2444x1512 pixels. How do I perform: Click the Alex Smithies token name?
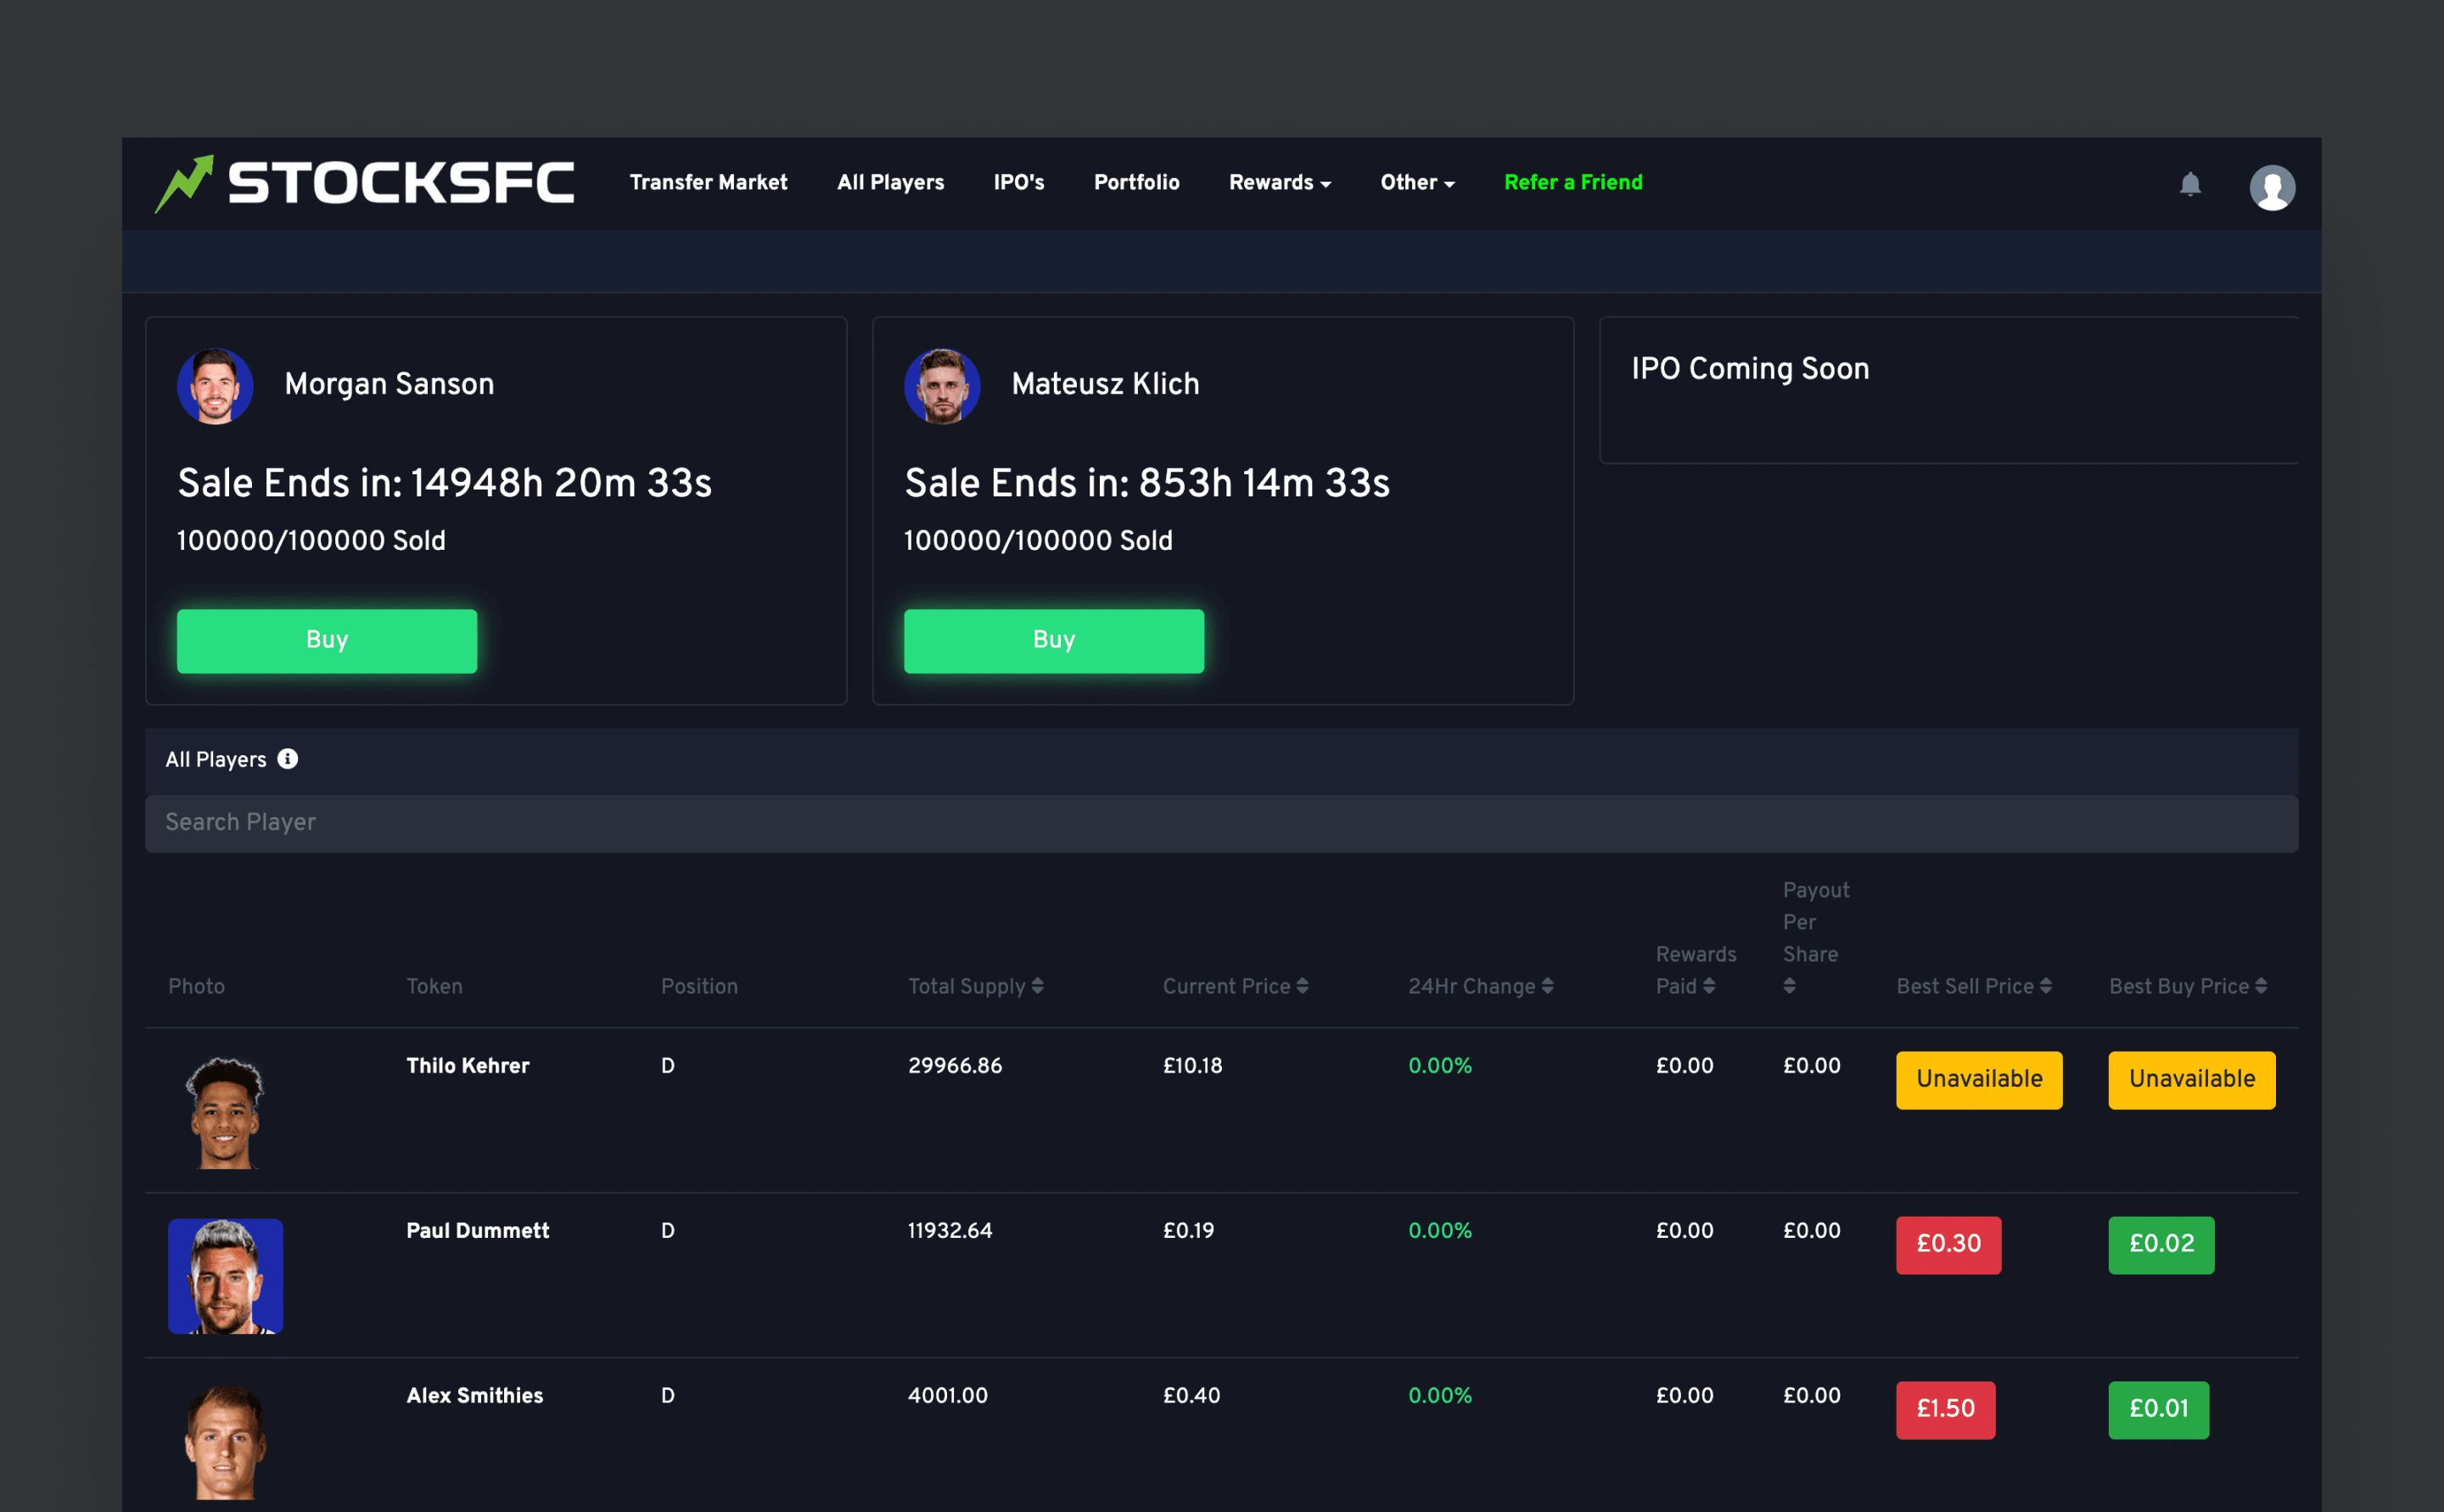[x=474, y=1396]
